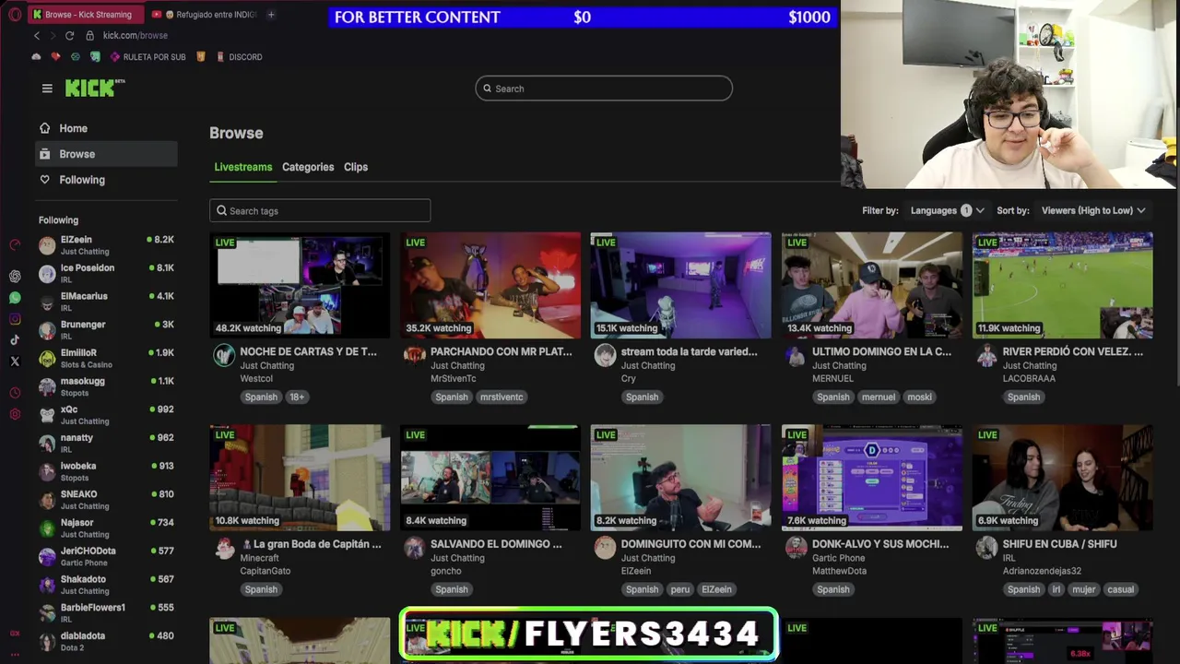This screenshot has width=1180, height=664.
Task: Open the RIVER PERDIÓ CON VELEZ stream thumbnail
Action: (1062, 285)
